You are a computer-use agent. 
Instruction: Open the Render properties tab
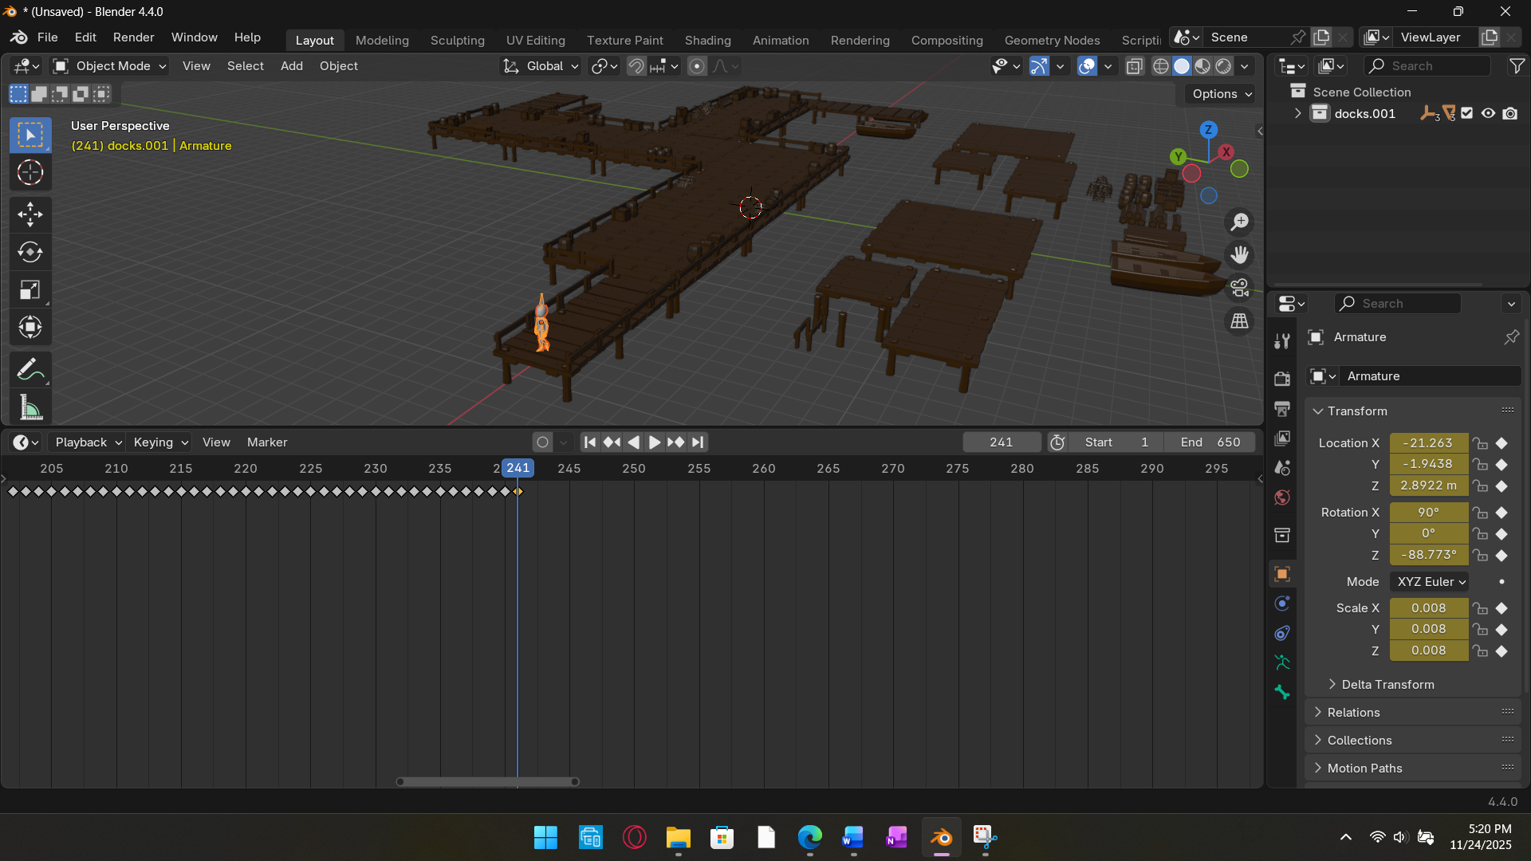1282,379
